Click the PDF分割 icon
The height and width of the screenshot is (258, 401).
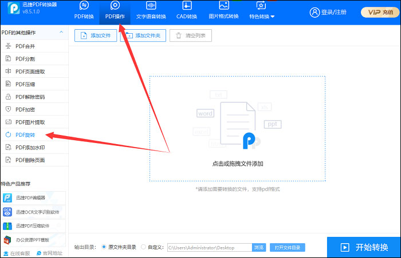tap(8, 58)
